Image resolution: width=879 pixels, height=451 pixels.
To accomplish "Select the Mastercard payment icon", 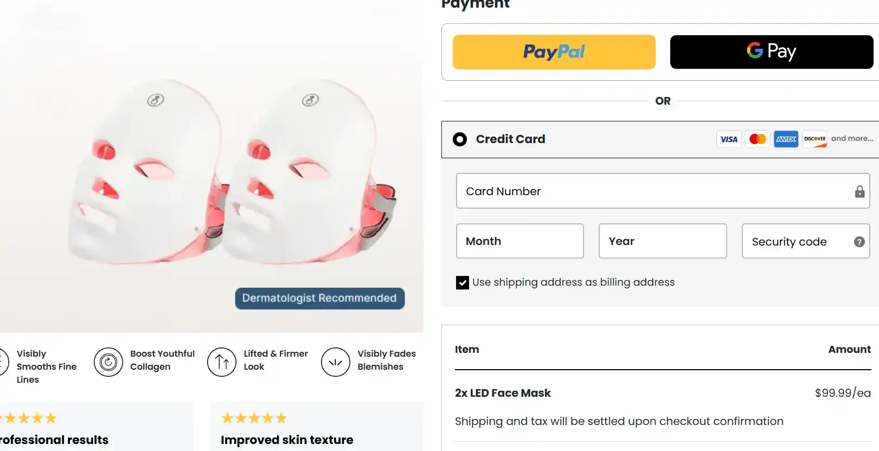I will tap(758, 139).
